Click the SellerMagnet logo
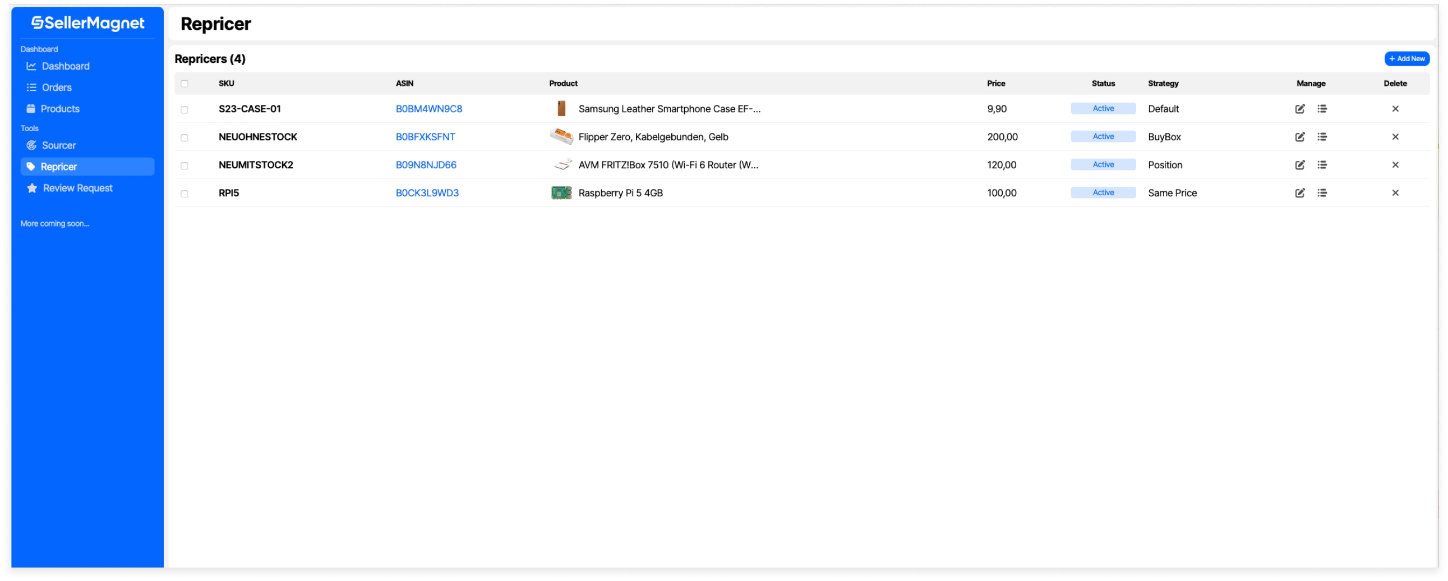Viewport: 1448px width, 581px height. 87,23
